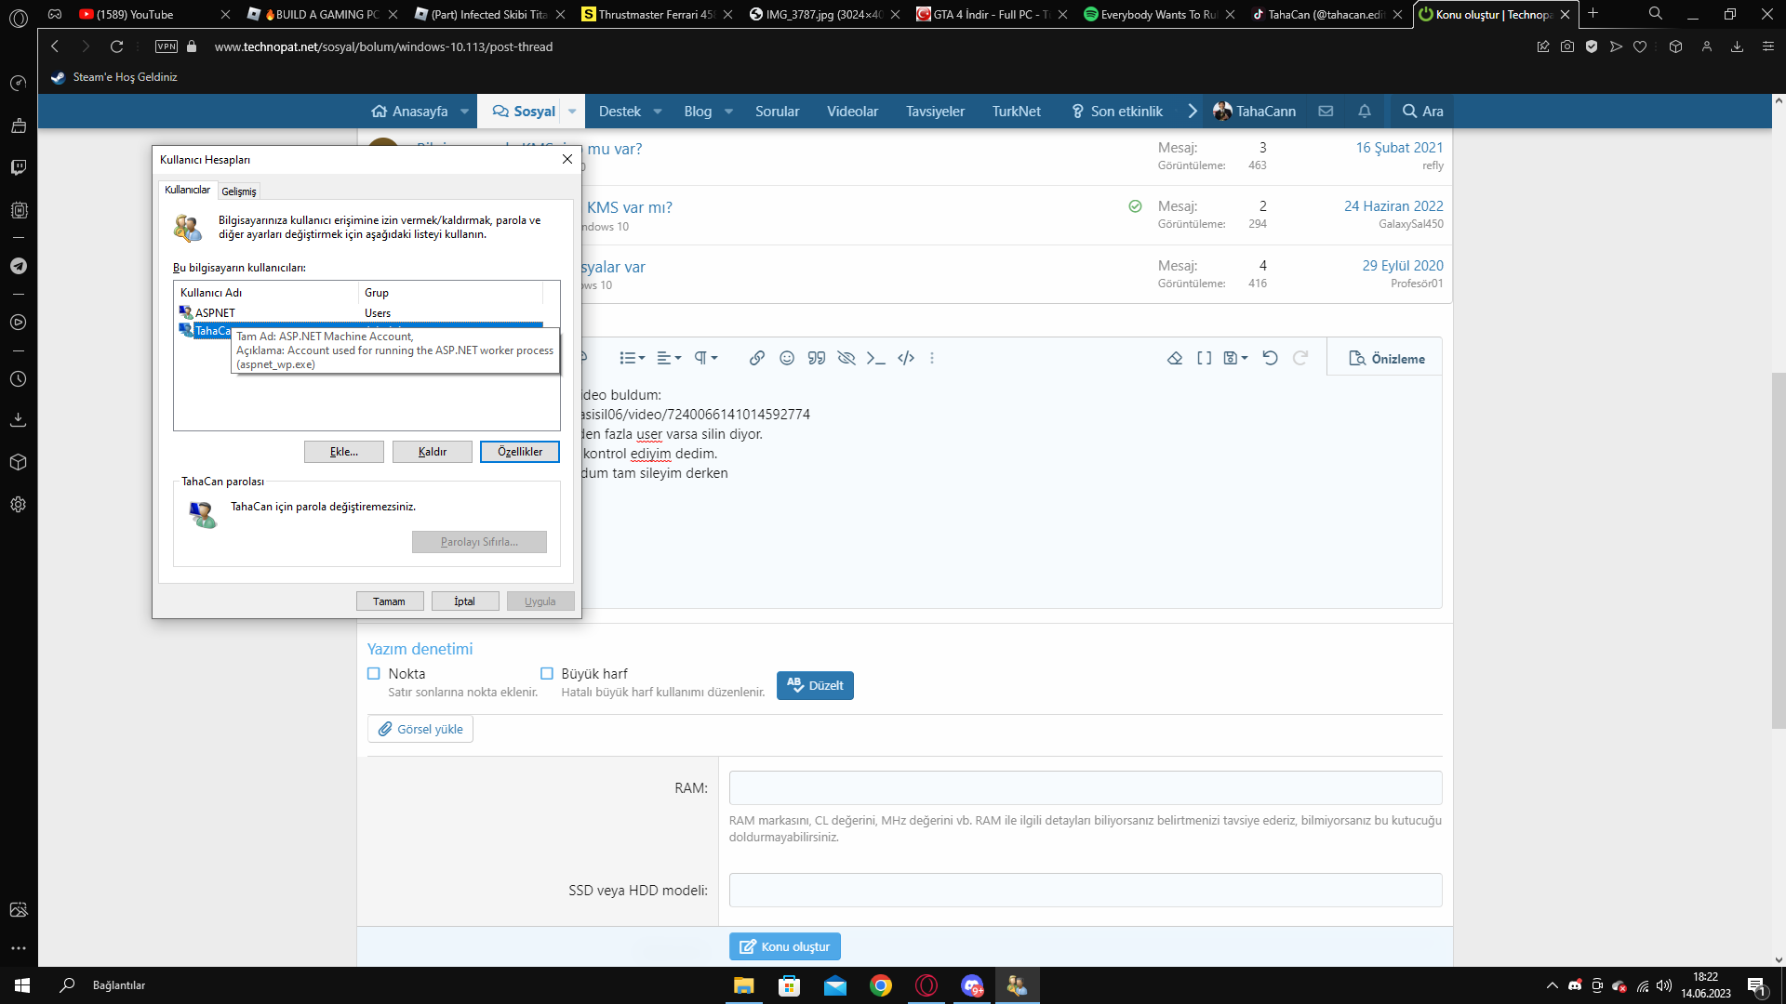Enable the Büyük harf checkbox
1786x1004 pixels.
click(547, 674)
